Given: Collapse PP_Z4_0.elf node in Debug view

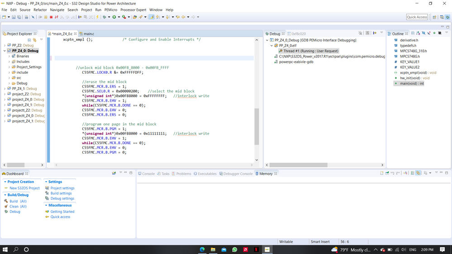Looking at the screenshot, I should (271, 46).
